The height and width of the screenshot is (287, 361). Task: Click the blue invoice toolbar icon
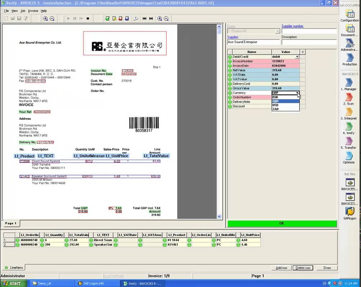pos(127,19)
